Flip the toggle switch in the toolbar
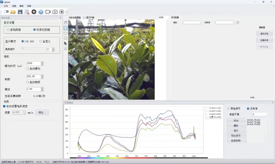 tap(6, 12)
